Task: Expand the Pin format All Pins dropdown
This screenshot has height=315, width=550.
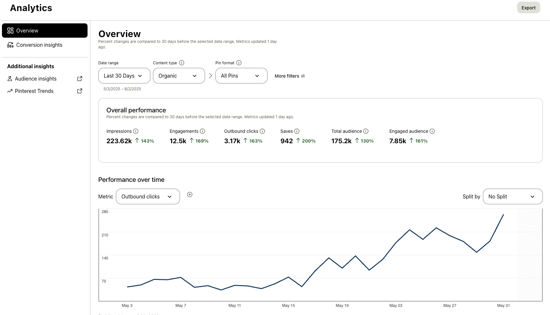Action: click(241, 76)
